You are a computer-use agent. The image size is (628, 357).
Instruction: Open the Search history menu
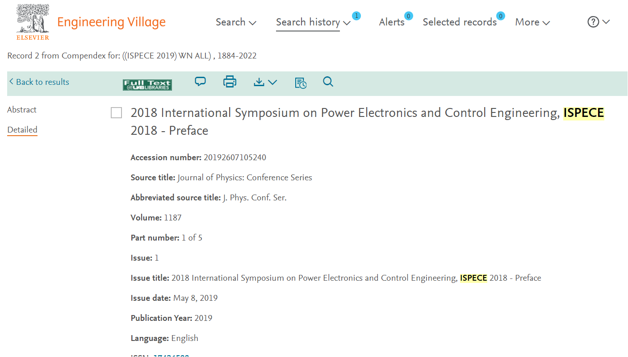(x=313, y=22)
